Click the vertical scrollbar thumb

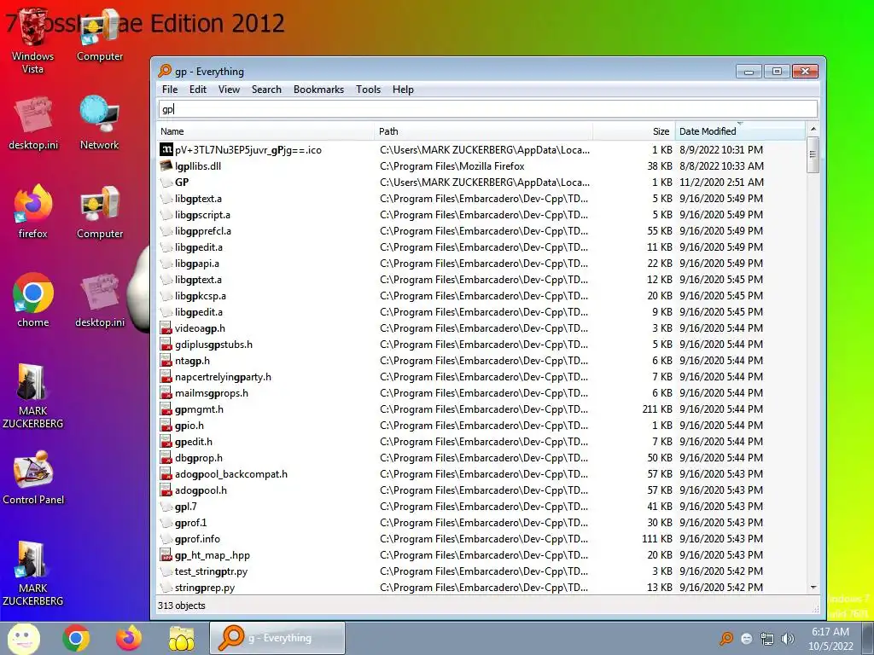813,155
